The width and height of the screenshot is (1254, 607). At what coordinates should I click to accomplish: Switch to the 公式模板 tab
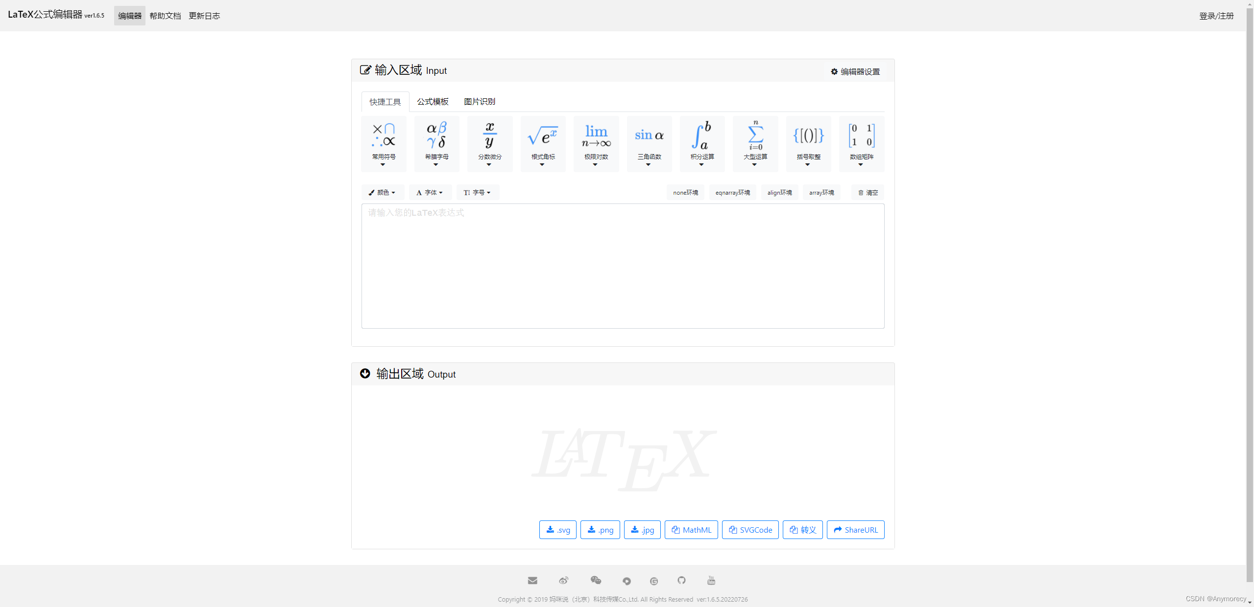[x=433, y=102]
